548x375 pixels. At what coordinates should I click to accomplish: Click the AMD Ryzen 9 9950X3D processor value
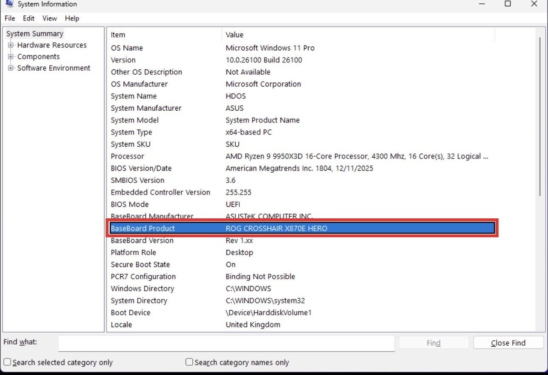pos(357,156)
